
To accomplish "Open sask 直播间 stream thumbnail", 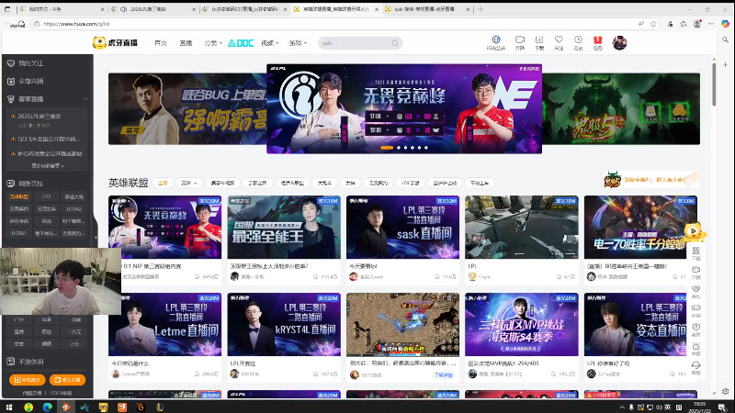I will (402, 227).
